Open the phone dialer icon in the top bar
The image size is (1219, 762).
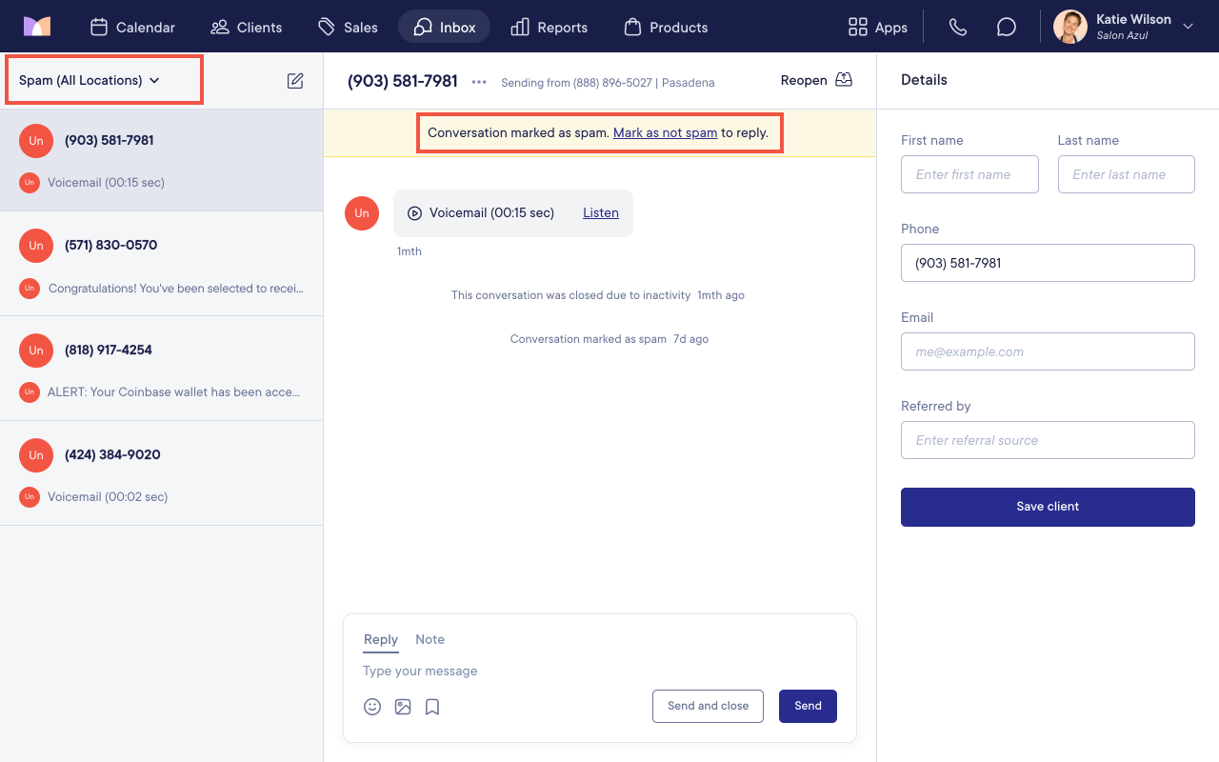point(958,28)
